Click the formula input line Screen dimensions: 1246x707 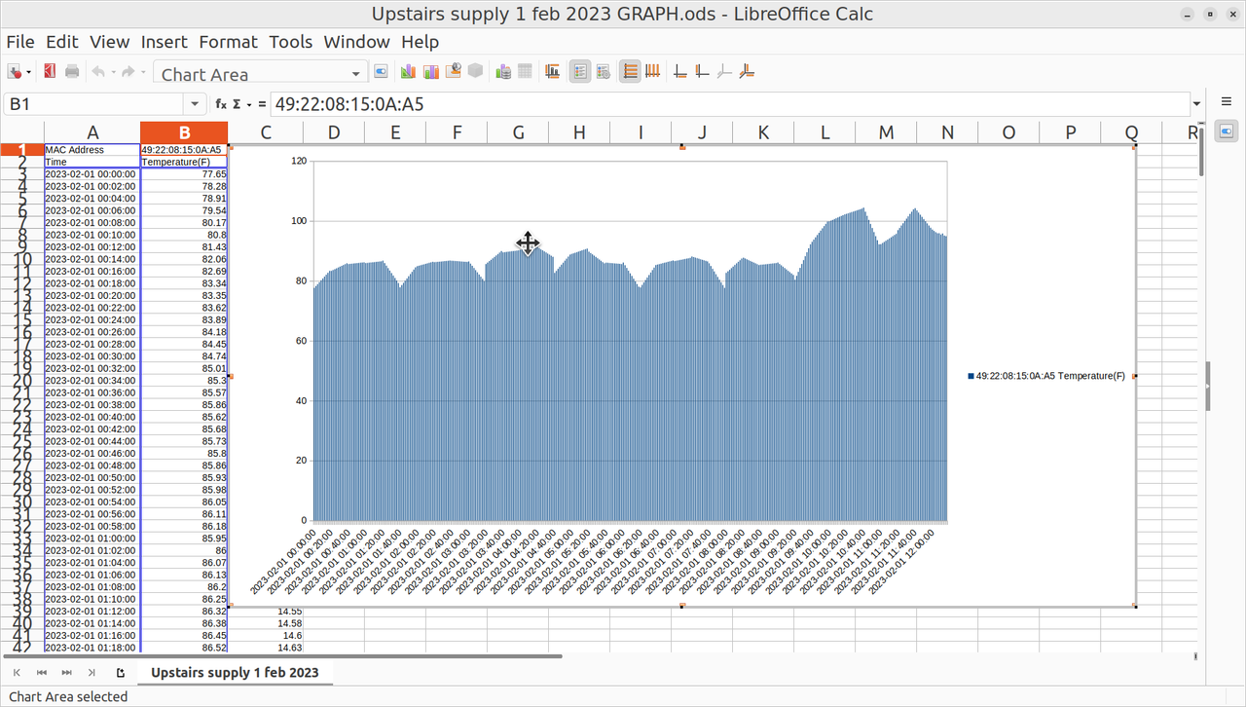728,104
